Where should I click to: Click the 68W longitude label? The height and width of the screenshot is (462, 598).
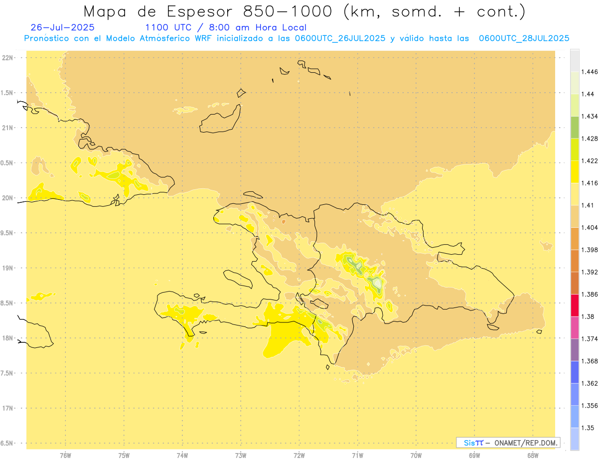(x=533, y=456)
